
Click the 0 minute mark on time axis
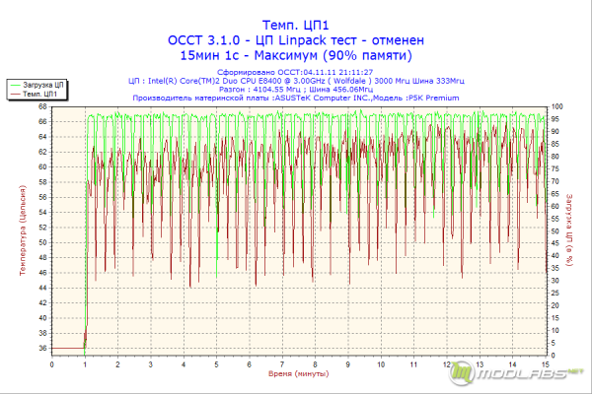(51, 364)
